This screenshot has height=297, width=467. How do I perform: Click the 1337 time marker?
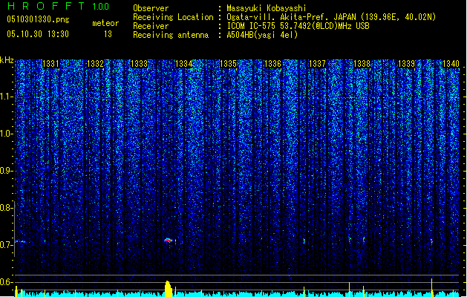point(318,64)
